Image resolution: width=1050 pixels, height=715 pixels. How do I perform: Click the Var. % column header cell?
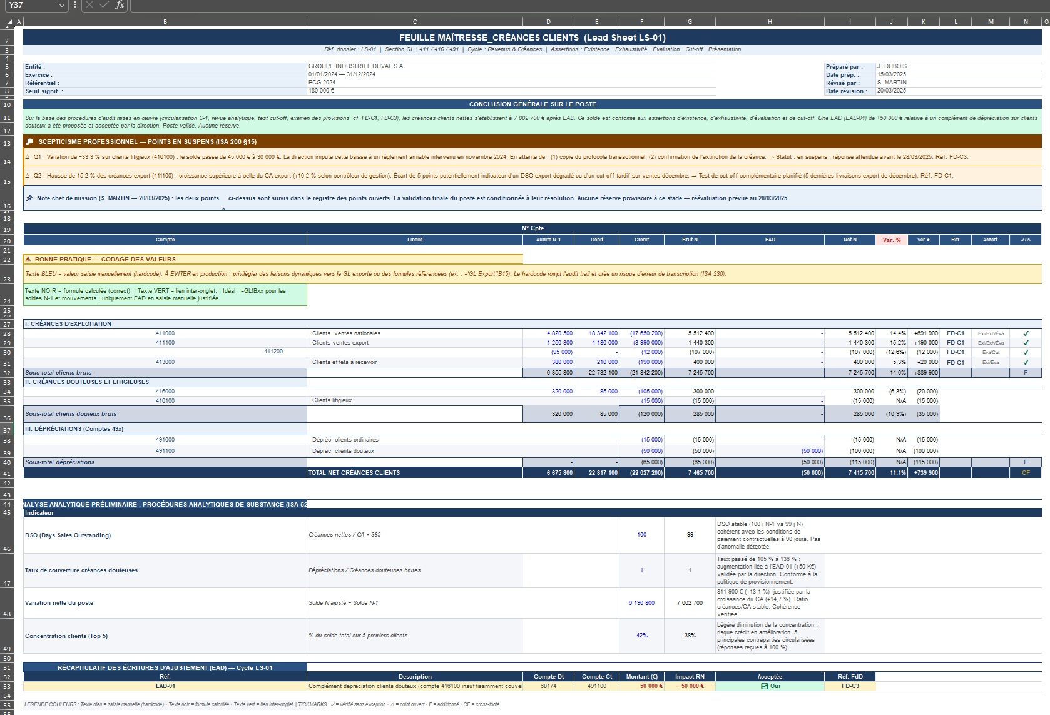point(892,240)
